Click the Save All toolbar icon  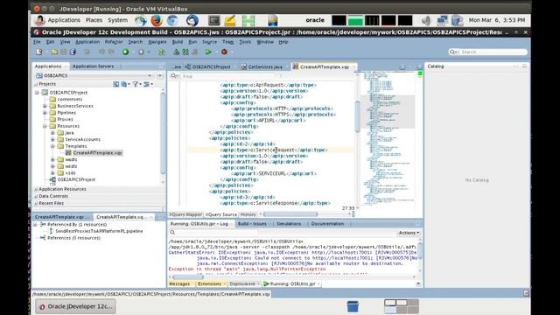pyautogui.click(x=73, y=52)
